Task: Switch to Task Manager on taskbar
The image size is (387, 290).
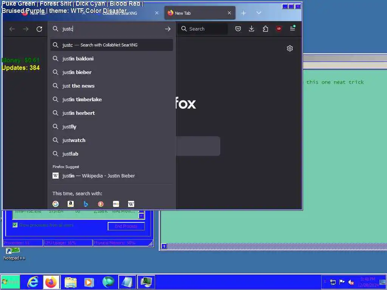Action: pos(146,282)
